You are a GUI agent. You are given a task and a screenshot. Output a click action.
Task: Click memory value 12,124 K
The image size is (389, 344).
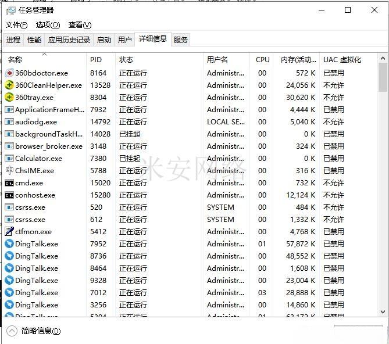tap(301, 195)
